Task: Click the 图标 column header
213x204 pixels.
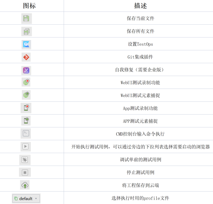Action: click(x=29, y=6)
